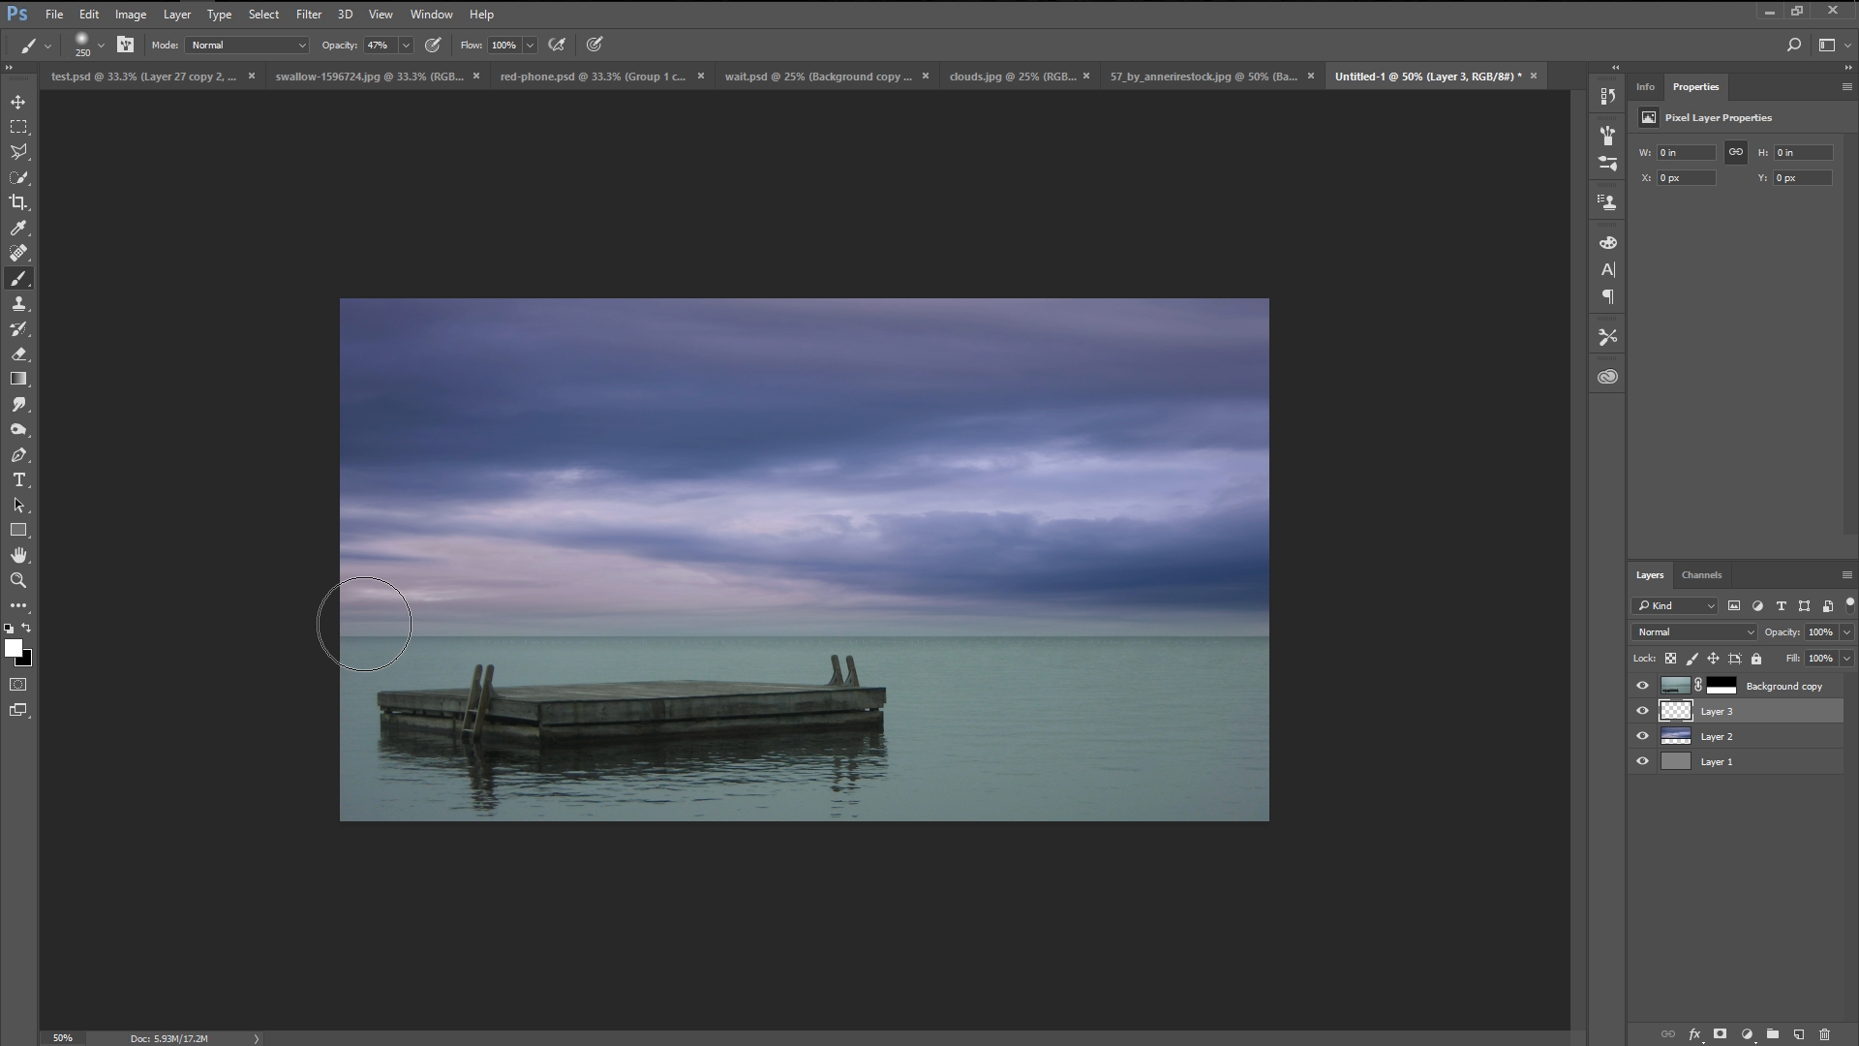
Task: Create a new layer group
Action: [x=1773, y=1034]
